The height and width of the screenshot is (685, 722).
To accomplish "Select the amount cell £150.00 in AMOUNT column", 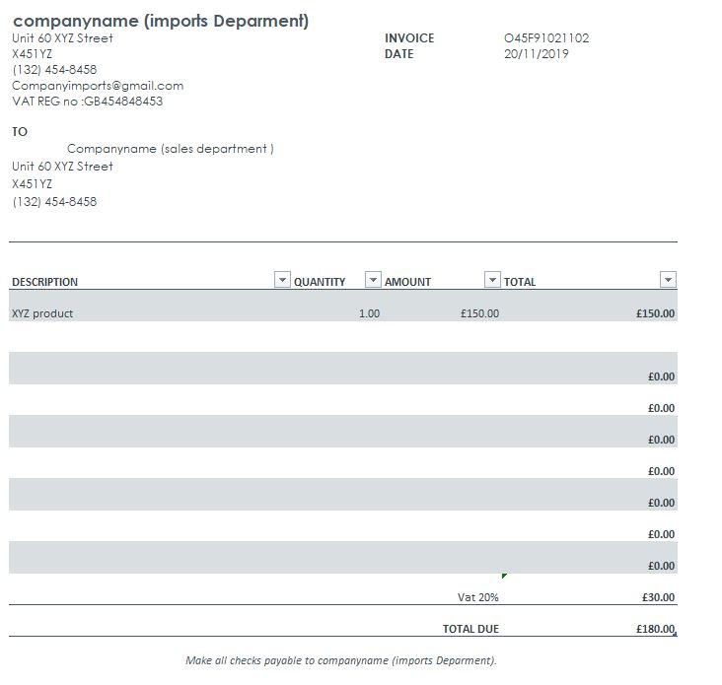I will tap(479, 313).
